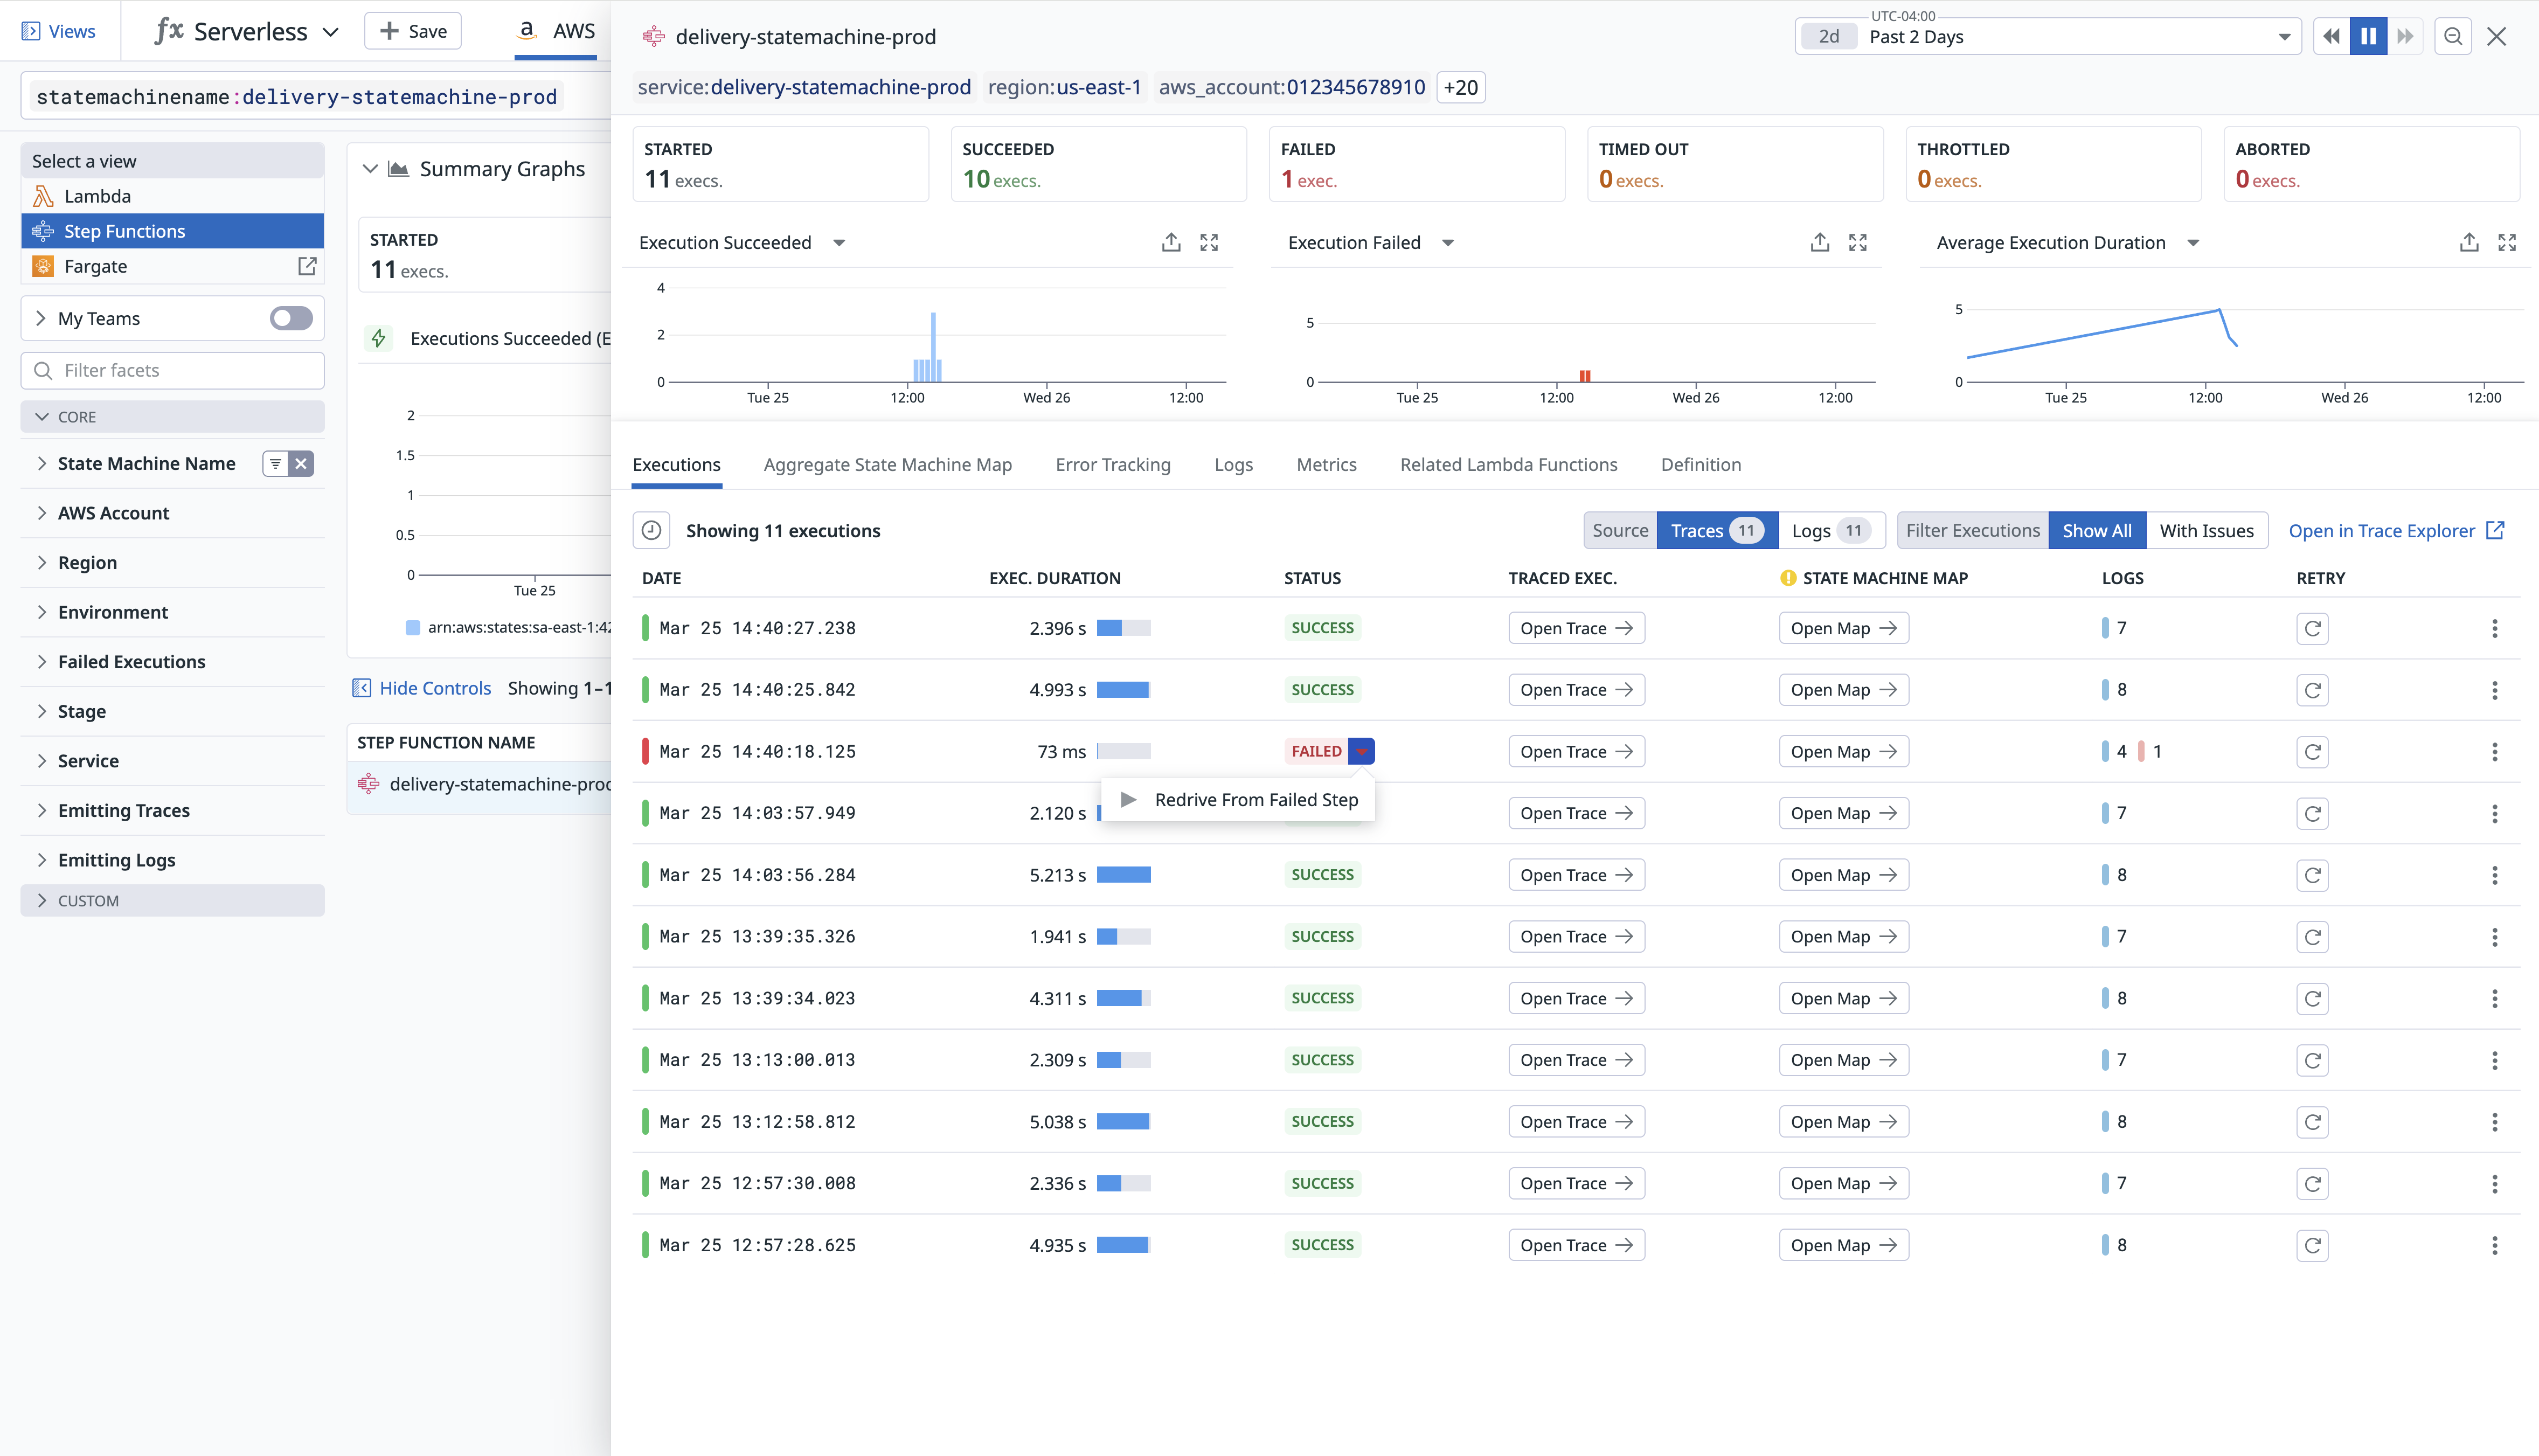This screenshot has height=1456, width=2539.
Task: Click Open Map for the failed execution
Action: pos(1842,752)
